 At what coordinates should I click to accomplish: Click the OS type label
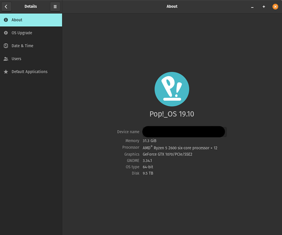pyautogui.click(x=132, y=167)
